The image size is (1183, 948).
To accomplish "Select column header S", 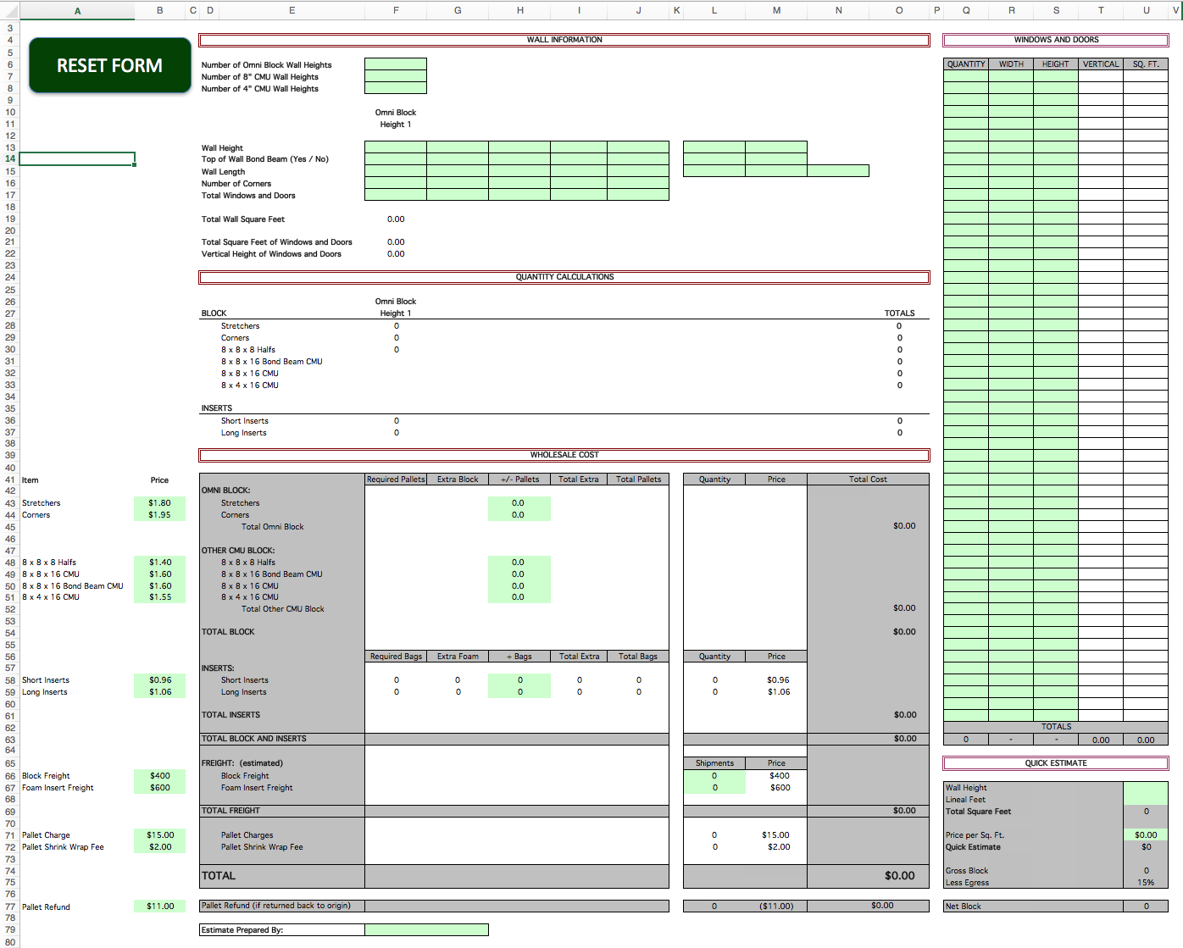I will tap(1056, 11).
